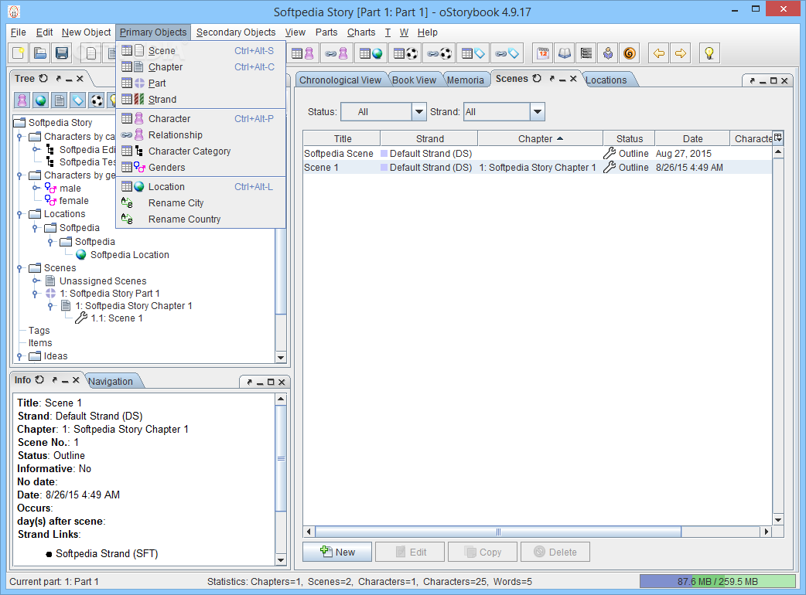This screenshot has height=595, width=806.
Task: Click the memory usage progress bar
Action: (718, 581)
